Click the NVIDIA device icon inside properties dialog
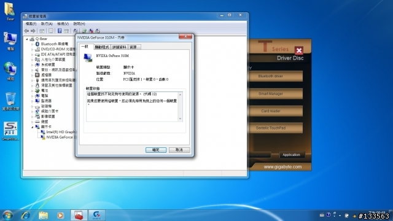This screenshot has width=393, height=221. (x=88, y=58)
